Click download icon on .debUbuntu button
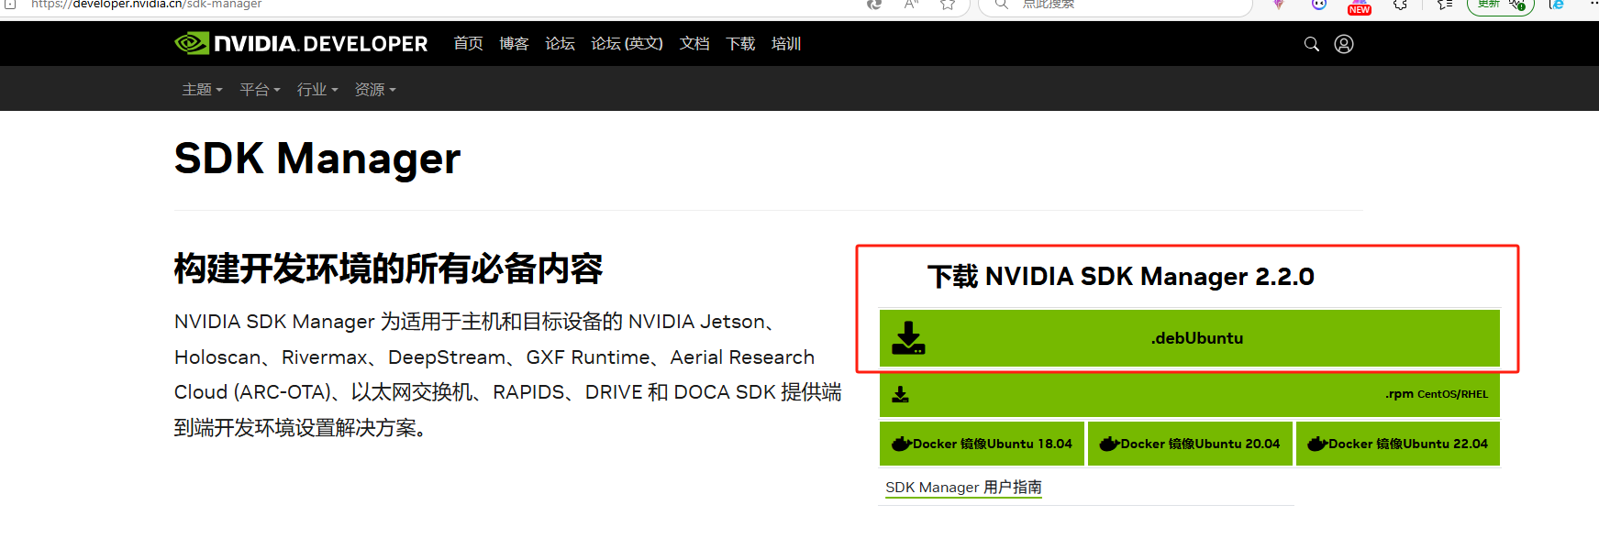This screenshot has width=1599, height=549. [908, 338]
